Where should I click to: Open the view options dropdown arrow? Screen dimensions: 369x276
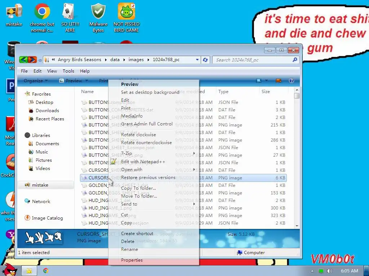(x=266, y=80)
